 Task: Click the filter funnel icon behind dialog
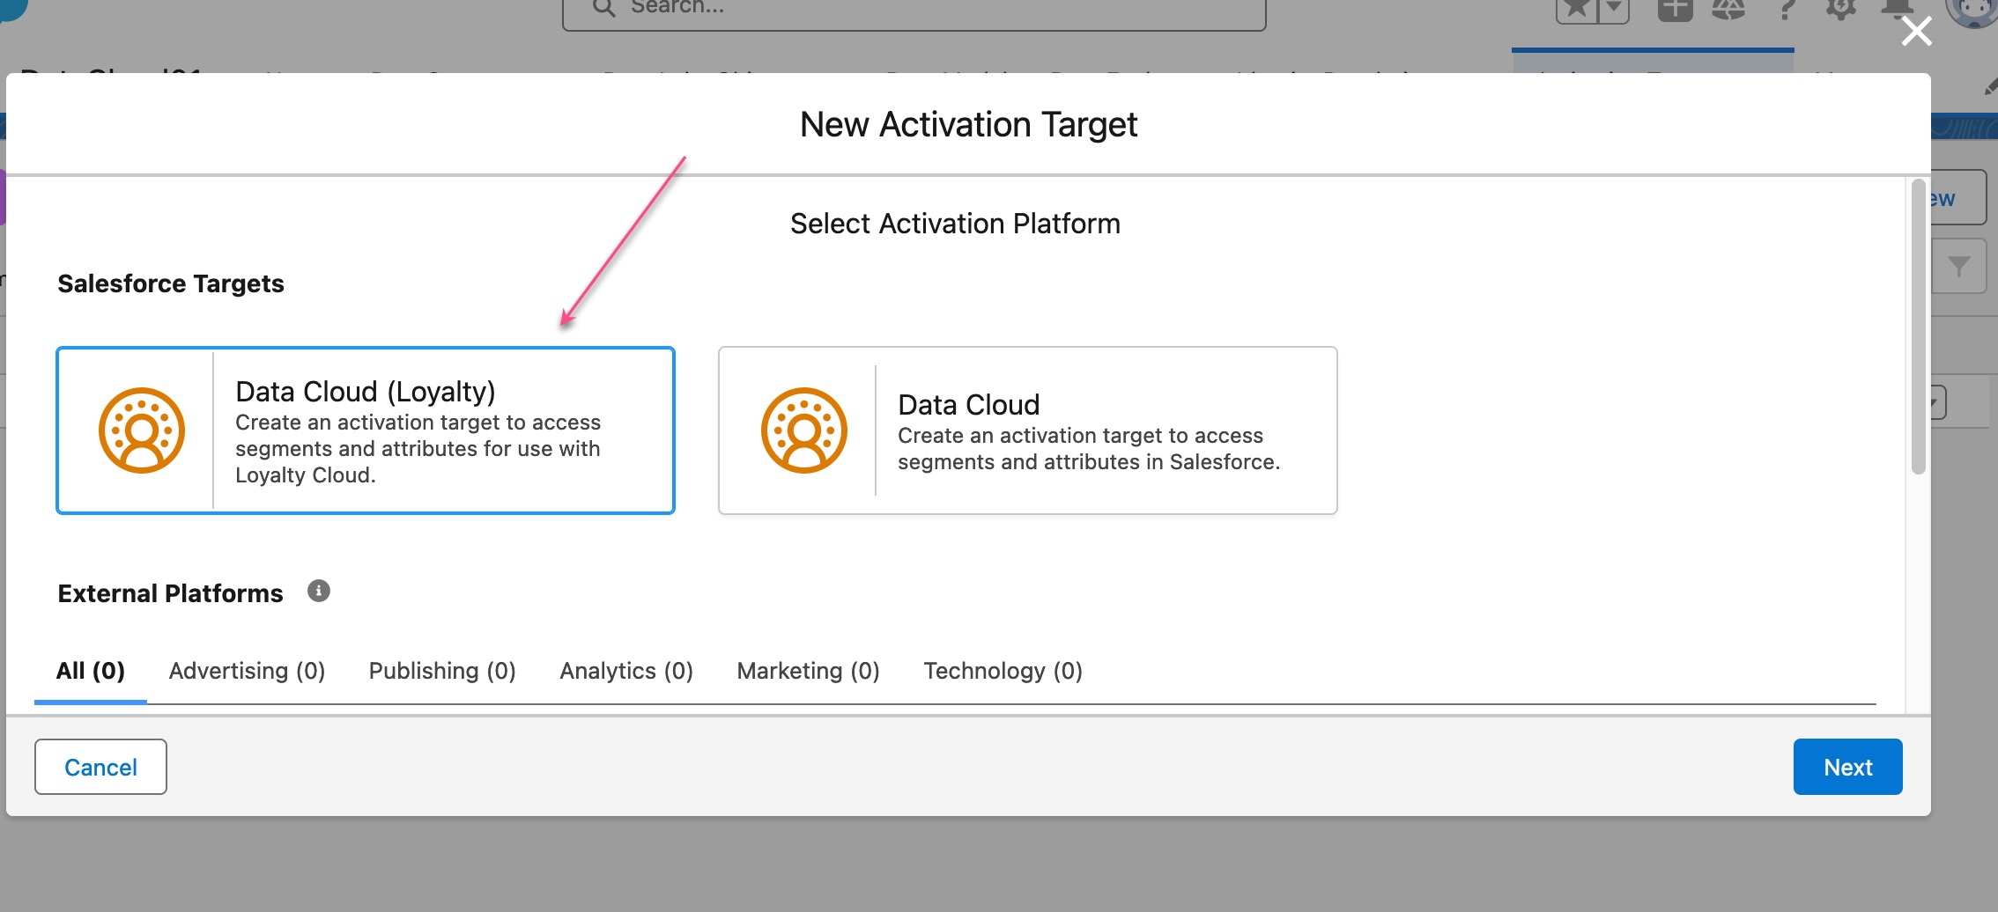(x=1958, y=266)
